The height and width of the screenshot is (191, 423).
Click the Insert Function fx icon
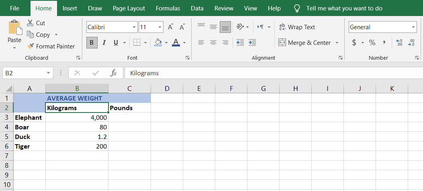pos(114,73)
